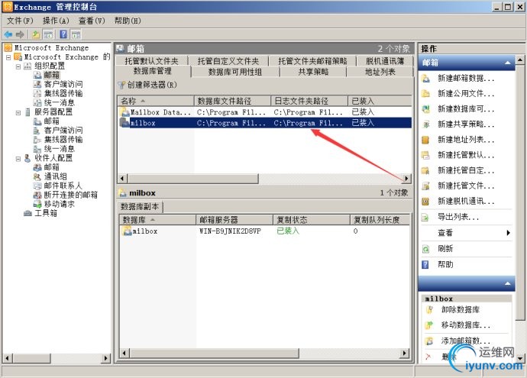527x378 pixels.
Task: Click 新建数据库可... action icon
Action: coord(425,109)
